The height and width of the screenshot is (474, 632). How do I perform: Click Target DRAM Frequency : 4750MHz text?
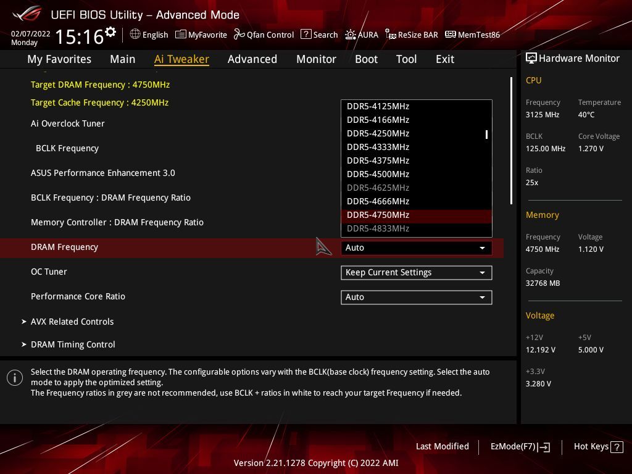(100, 85)
